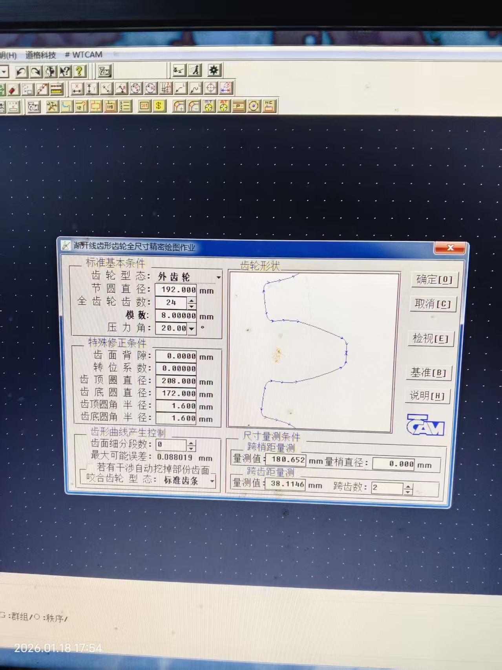
Task: Click the numbered list 1-2-3 icon
Action: [125, 106]
